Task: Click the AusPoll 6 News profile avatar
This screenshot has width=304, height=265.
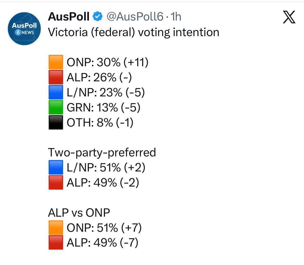Action: point(24,29)
